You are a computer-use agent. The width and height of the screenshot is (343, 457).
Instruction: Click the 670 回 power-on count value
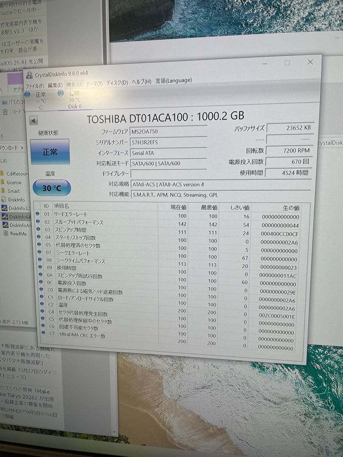pos(289,162)
